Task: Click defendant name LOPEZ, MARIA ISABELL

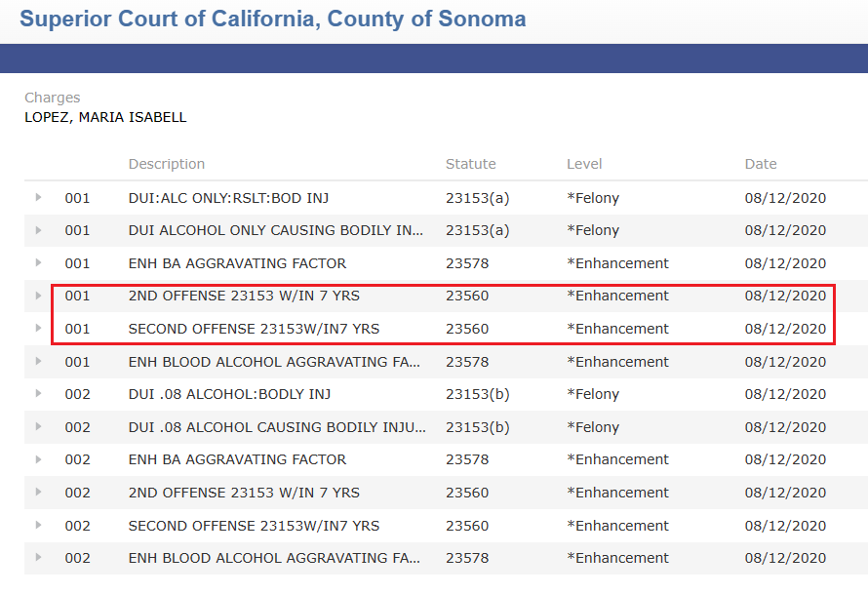Action: click(x=105, y=117)
